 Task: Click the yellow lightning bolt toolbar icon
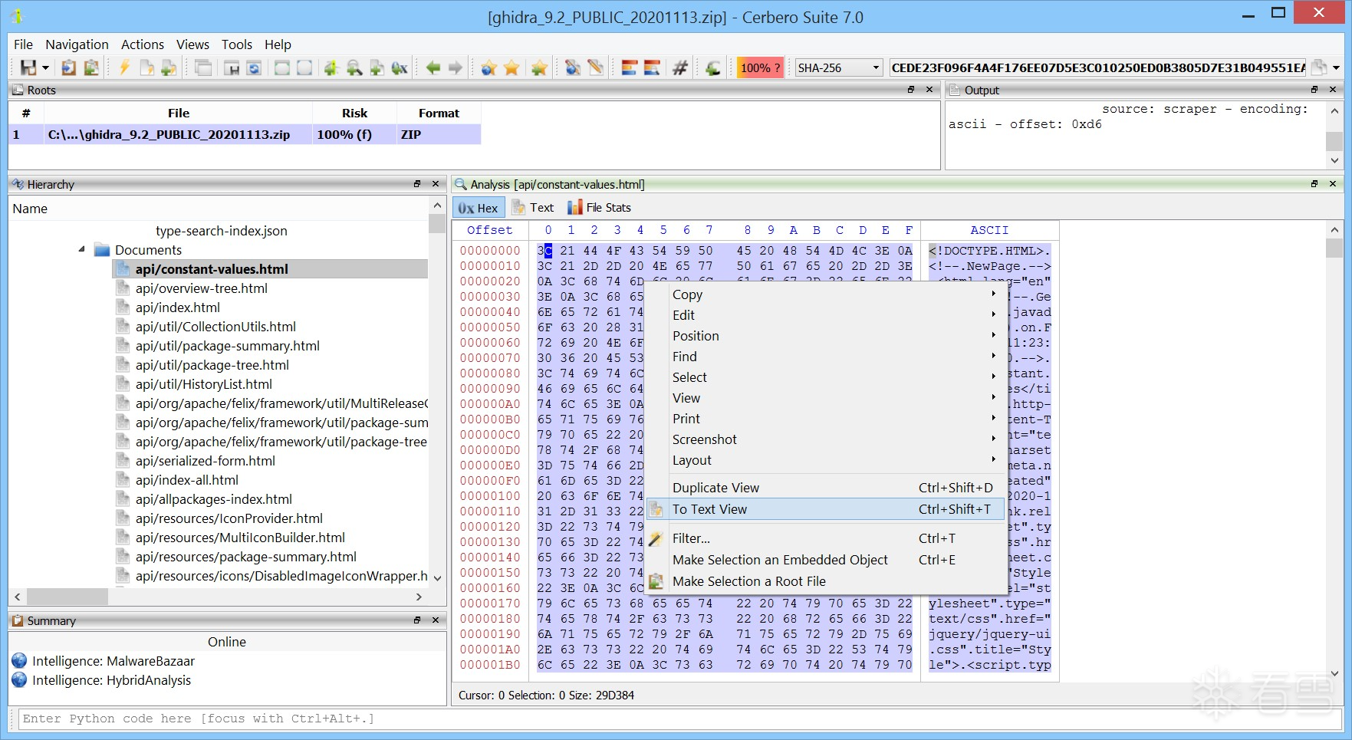click(x=124, y=68)
